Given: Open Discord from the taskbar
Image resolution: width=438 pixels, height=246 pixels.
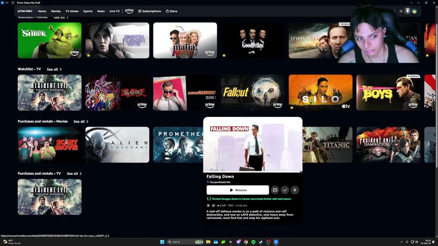Looking at the screenshot, I should (x=239, y=242).
